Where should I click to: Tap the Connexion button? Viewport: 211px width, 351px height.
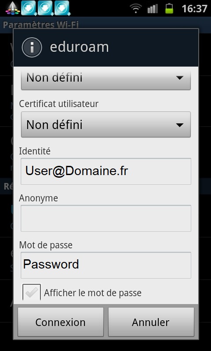pos(61,322)
